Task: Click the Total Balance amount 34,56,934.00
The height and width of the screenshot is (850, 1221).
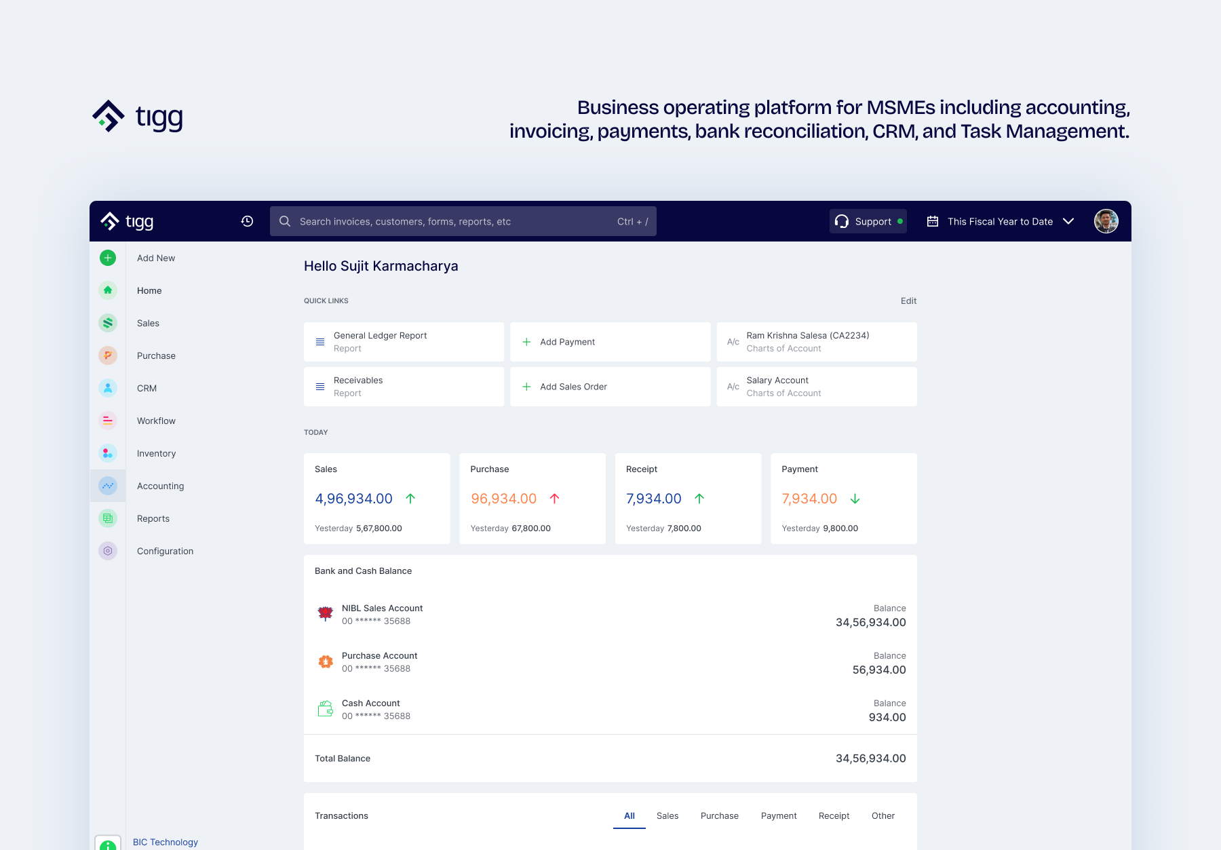Action: click(x=871, y=758)
